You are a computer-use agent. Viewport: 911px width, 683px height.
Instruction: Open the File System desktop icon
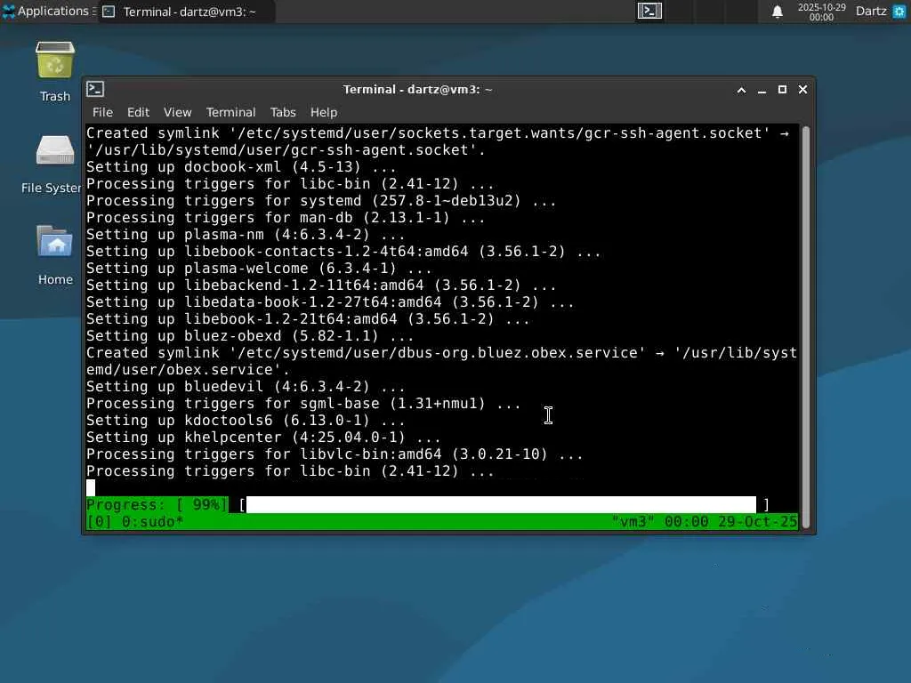tap(52, 164)
